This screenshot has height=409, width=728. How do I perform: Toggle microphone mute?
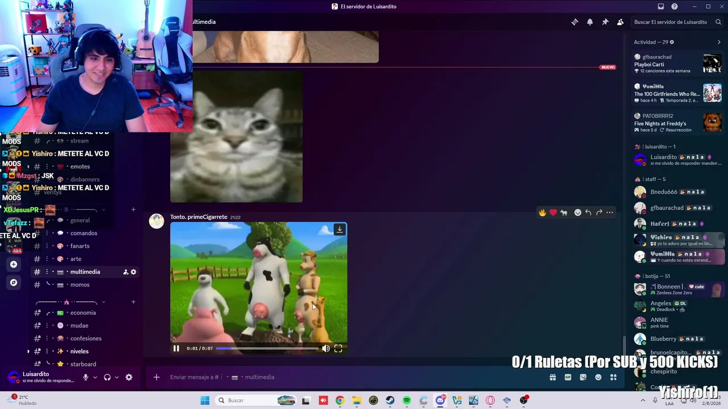[x=86, y=377]
